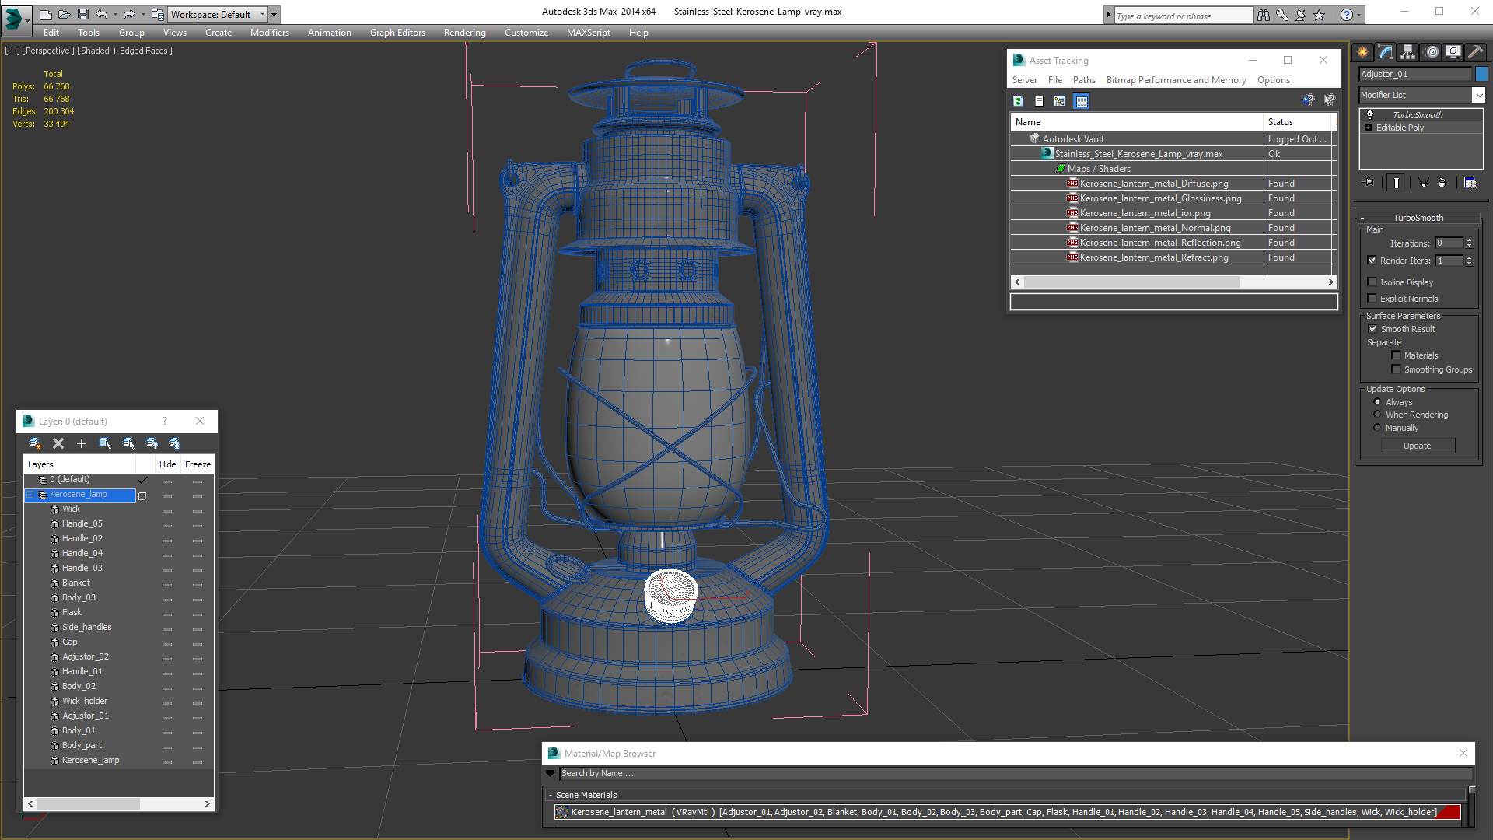The image size is (1493, 840).
Task: Collapse Kerosene_lamp layer tree
Action: pos(30,495)
